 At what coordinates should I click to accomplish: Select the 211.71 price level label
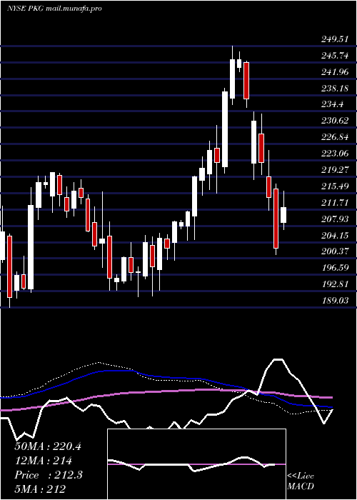coord(335,203)
